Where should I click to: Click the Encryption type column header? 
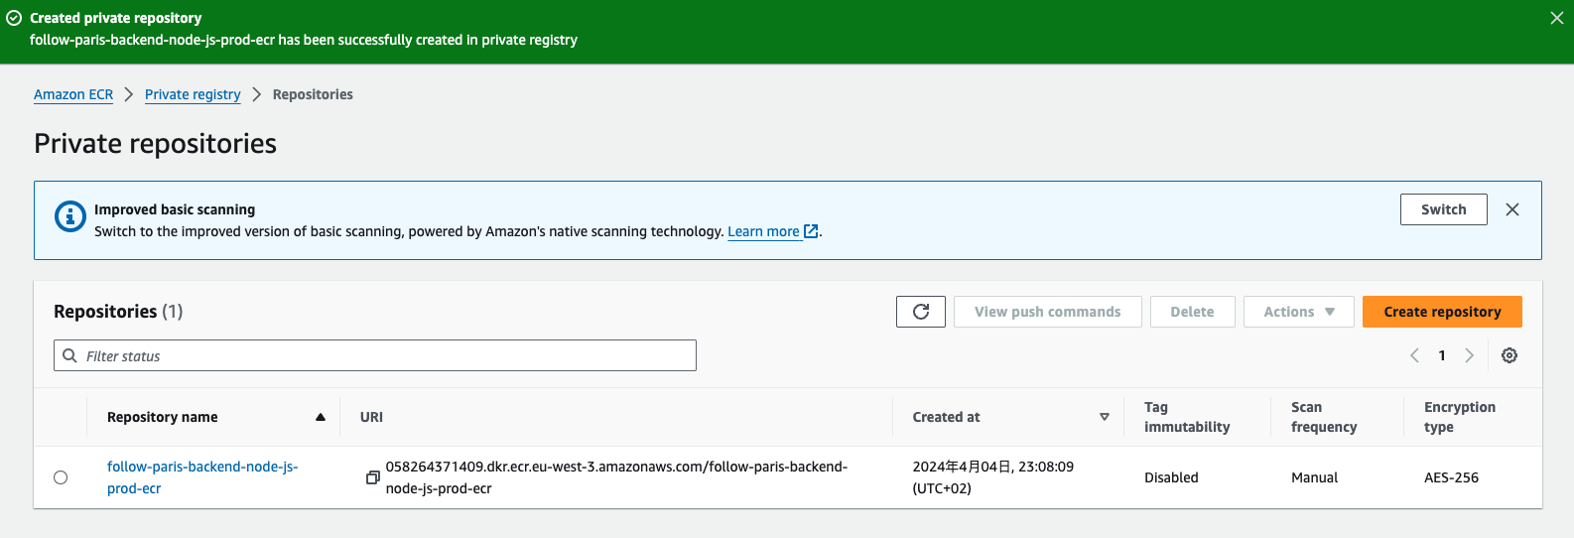tap(1460, 417)
